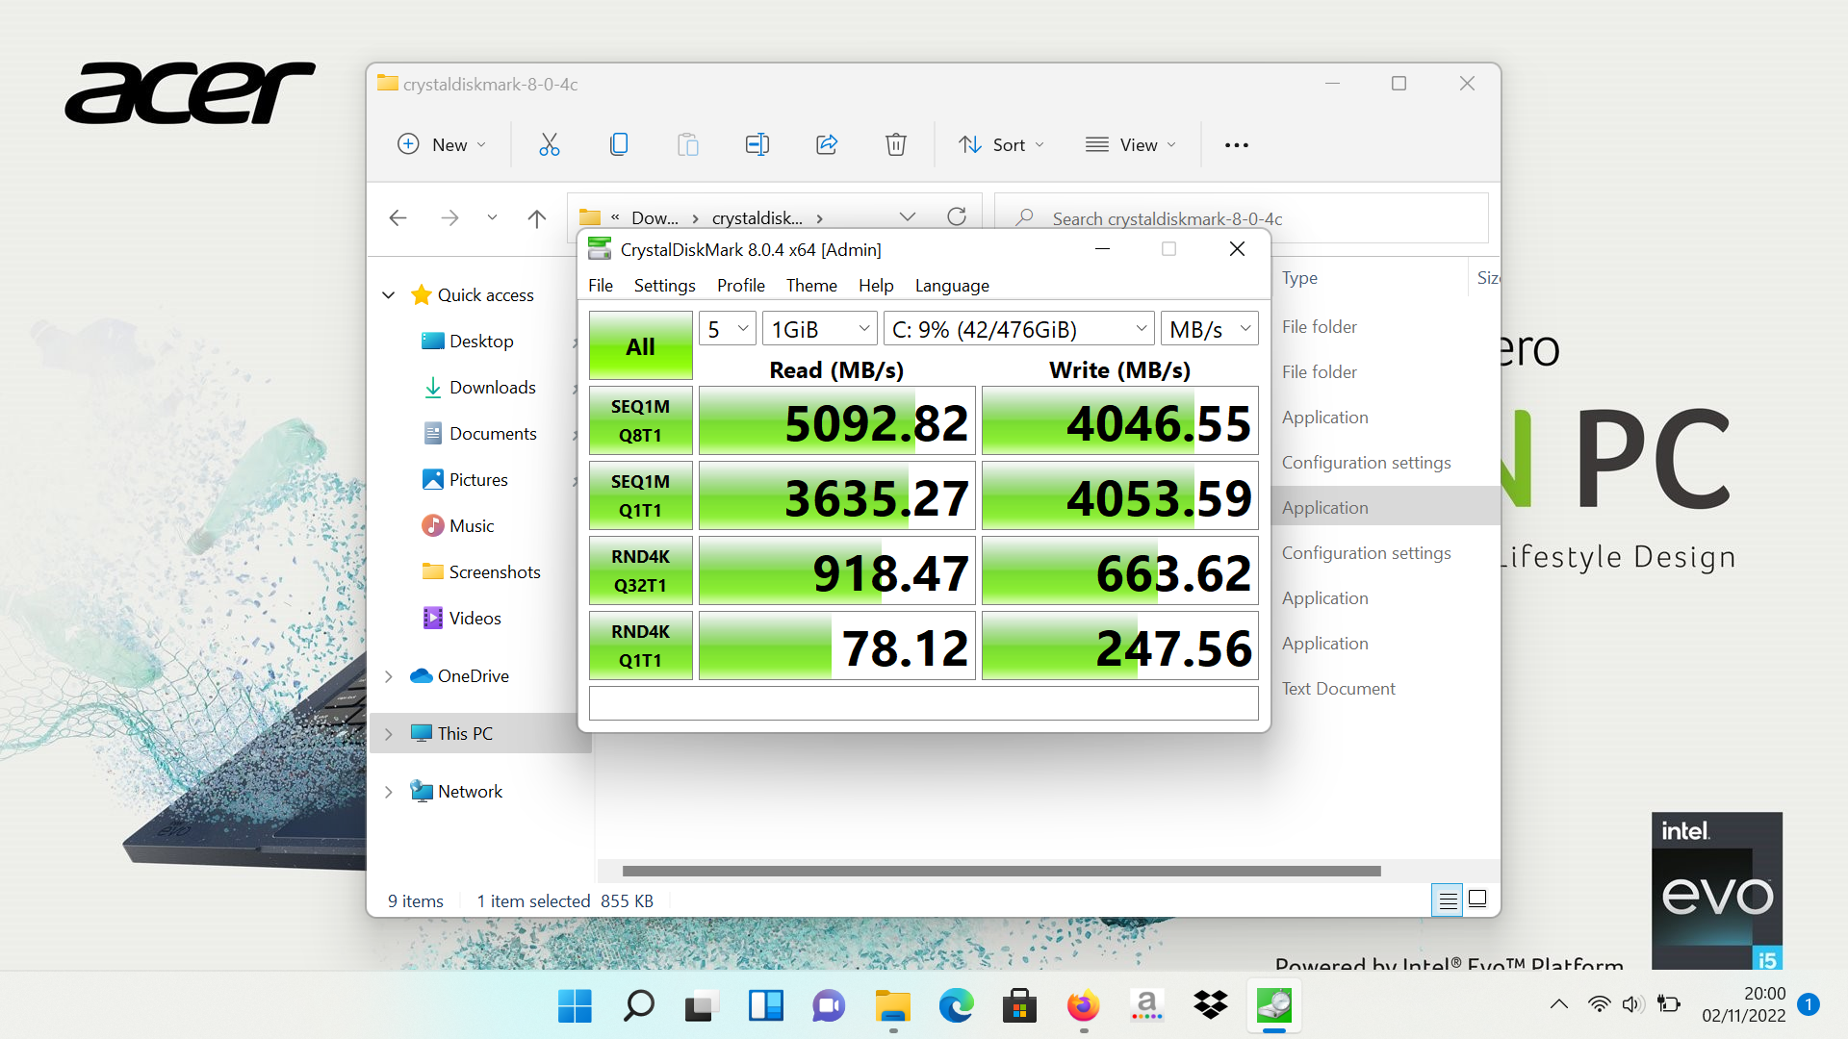1848x1039 pixels.
Task: Open Dropbox from the taskbar
Action: (1210, 1006)
